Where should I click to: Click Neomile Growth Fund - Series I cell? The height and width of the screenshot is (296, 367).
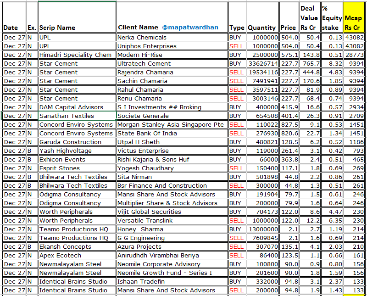(172, 273)
